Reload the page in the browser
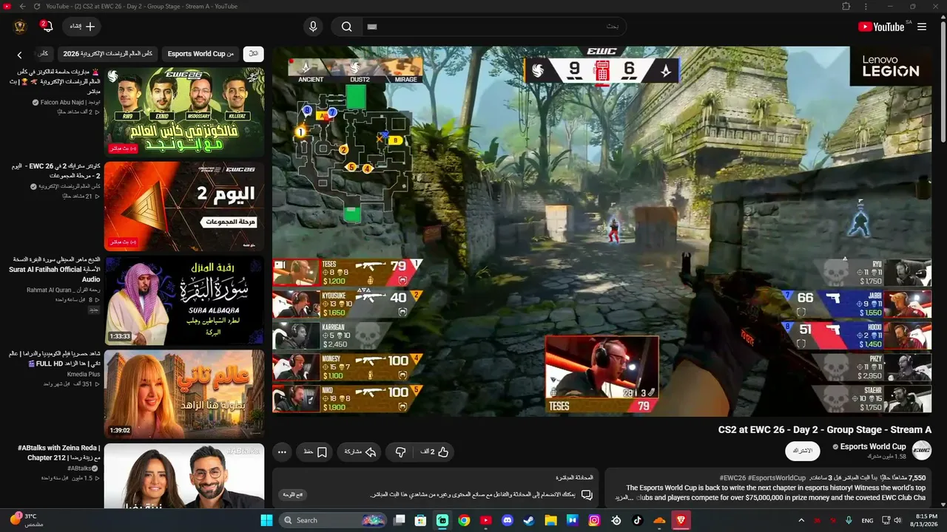947x532 pixels. (x=38, y=7)
